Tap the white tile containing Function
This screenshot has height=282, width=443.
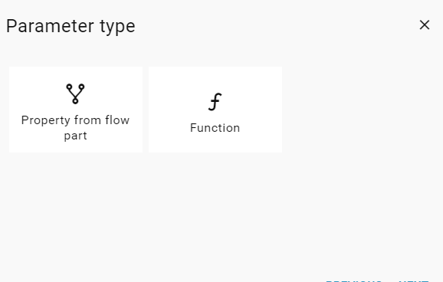click(x=215, y=110)
